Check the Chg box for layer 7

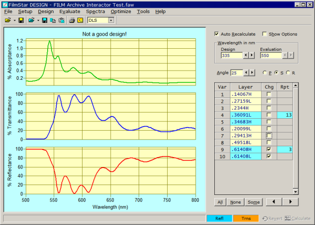tap(269, 135)
